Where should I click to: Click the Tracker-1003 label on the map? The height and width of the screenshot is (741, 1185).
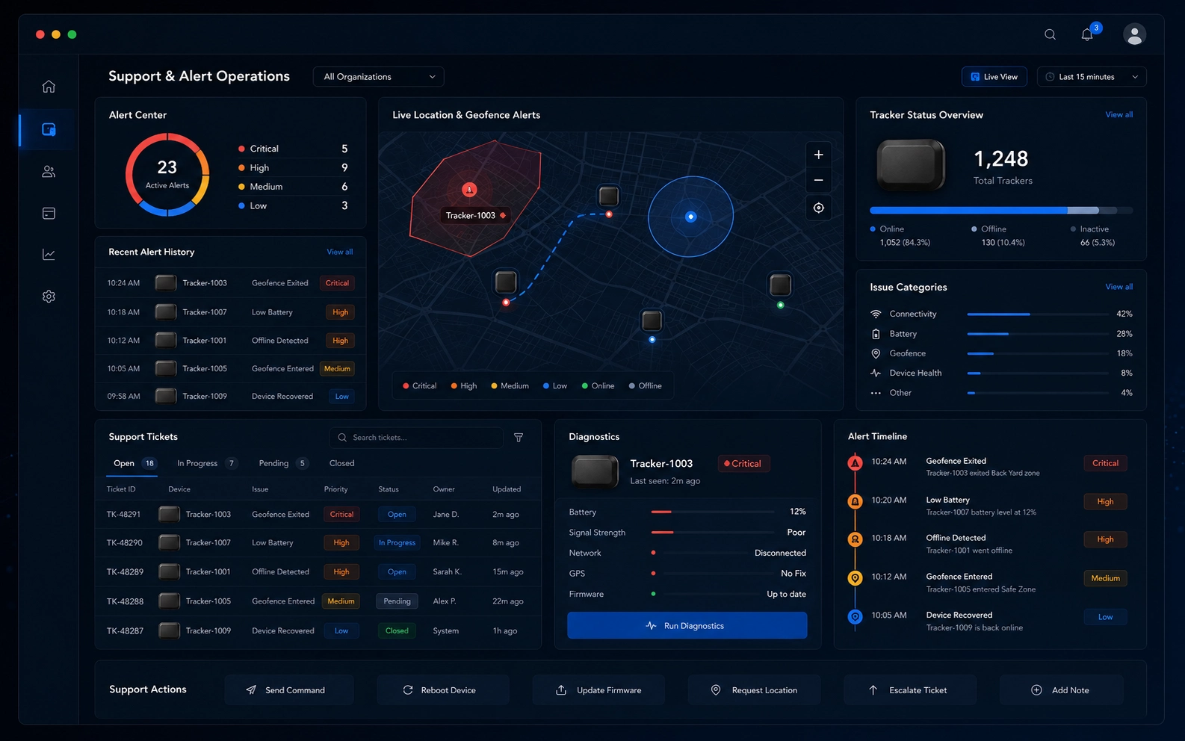click(476, 216)
